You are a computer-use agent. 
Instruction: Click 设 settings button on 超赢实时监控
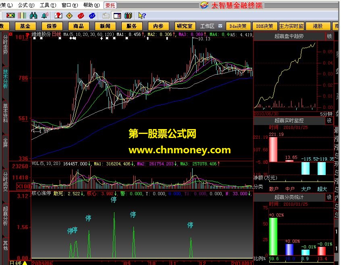[x=329, y=120]
